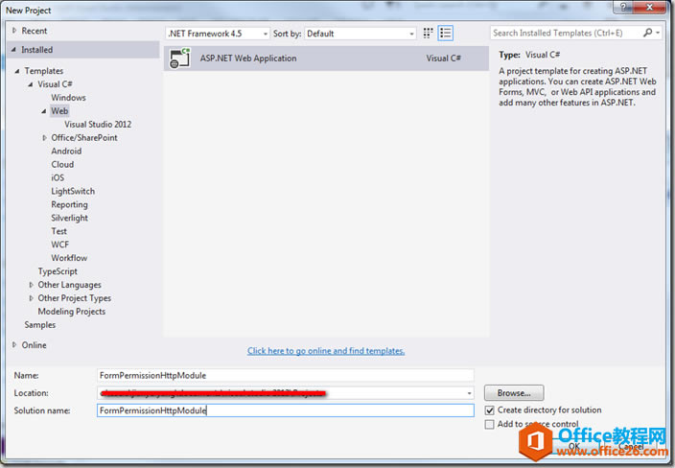This screenshot has height=468, width=675.
Task: Select the LightSwitch template category
Action: (73, 191)
